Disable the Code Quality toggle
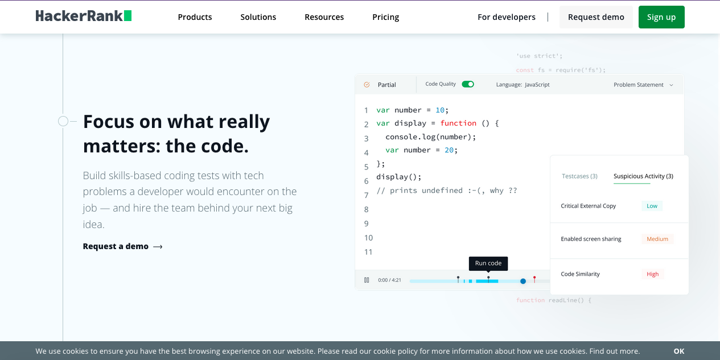This screenshot has height=360, width=720. pos(467,84)
